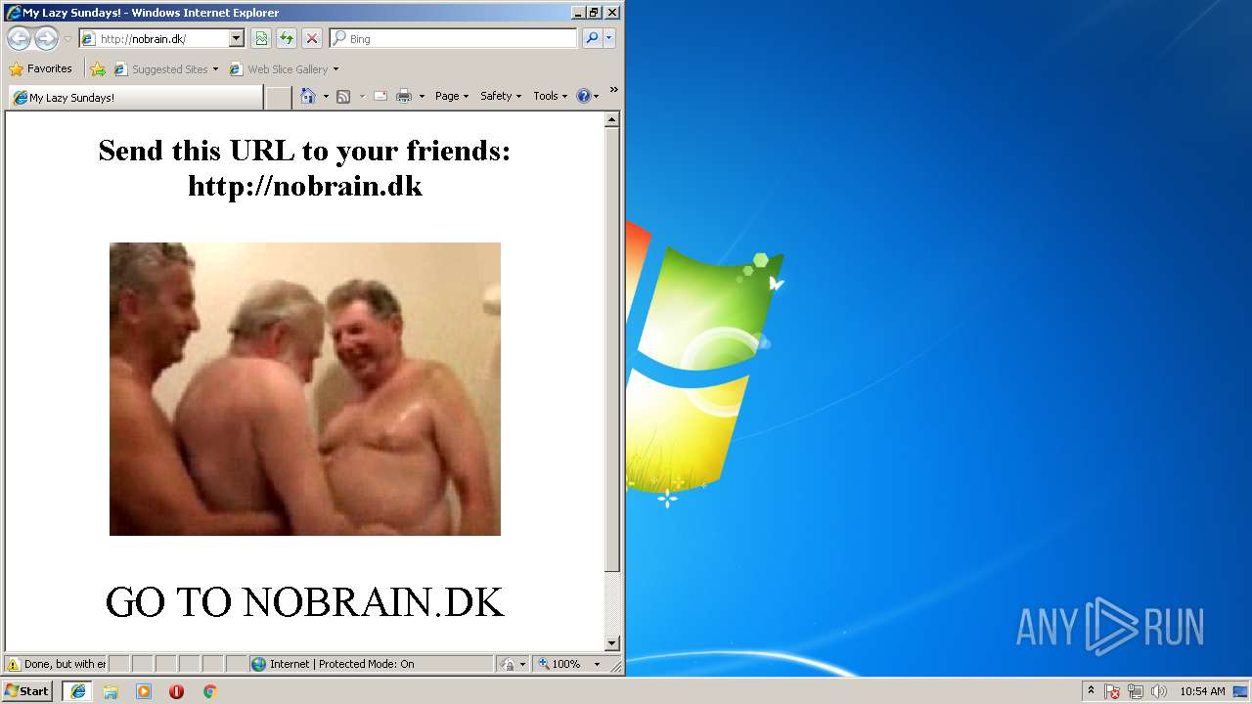Image resolution: width=1252 pixels, height=704 pixels.
Task: Click the IE icon in the window title bar
Action: point(14,13)
